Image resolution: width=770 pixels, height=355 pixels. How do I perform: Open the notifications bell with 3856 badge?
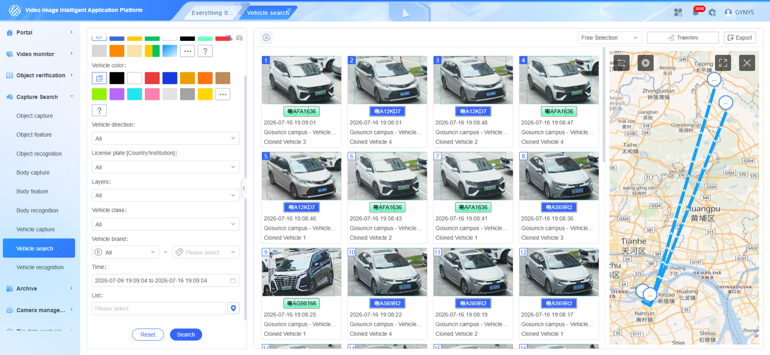(696, 12)
